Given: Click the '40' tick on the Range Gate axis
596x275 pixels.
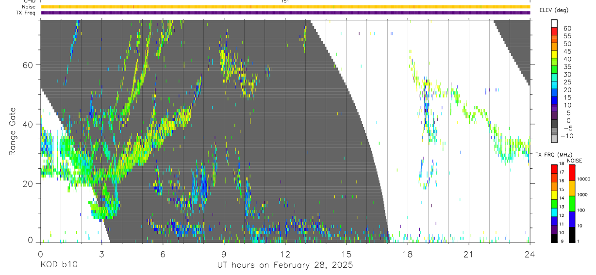Looking at the screenshot, I should 28,124.
